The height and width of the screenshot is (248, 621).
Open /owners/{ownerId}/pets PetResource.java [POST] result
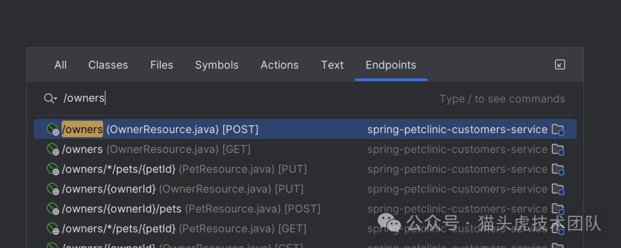click(x=191, y=209)
